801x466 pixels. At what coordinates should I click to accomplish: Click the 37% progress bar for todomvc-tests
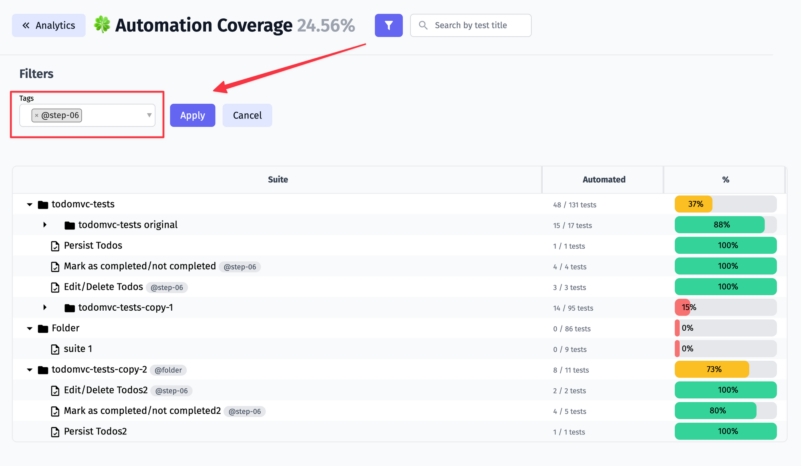click(725, 204)
